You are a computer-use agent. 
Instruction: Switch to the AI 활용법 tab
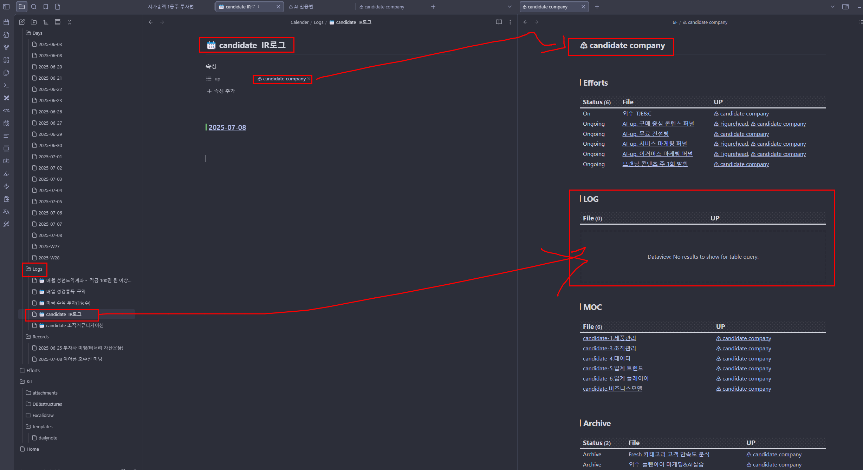point(301,7)
